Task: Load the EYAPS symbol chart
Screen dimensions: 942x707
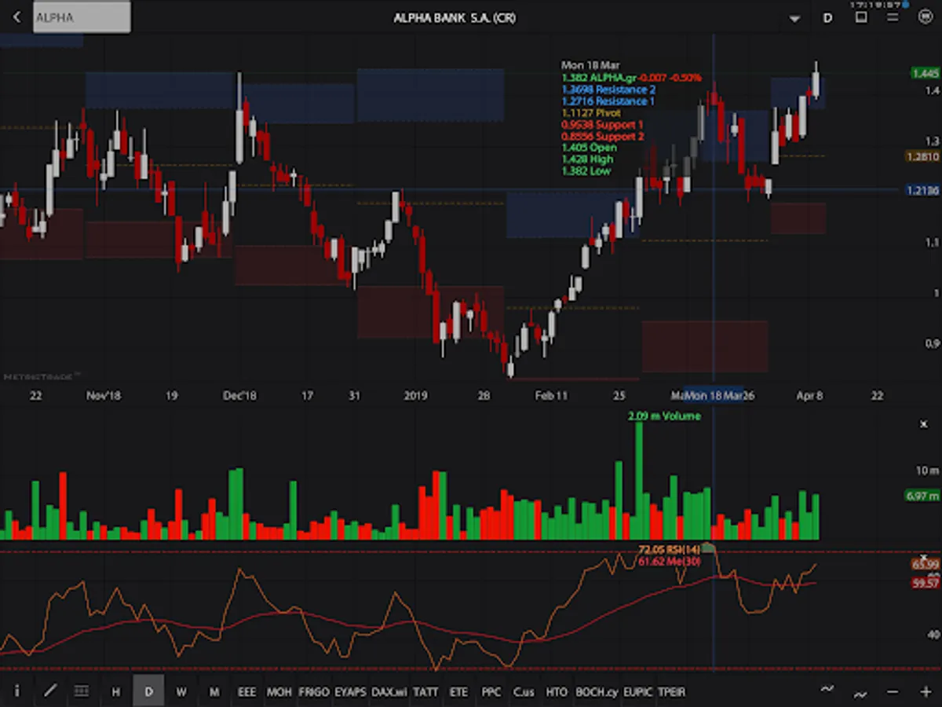Action: coord(350,692)
